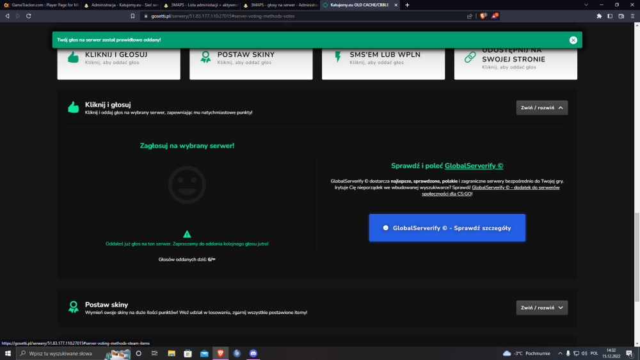Open a new browser tab

[x=407, y=5]
